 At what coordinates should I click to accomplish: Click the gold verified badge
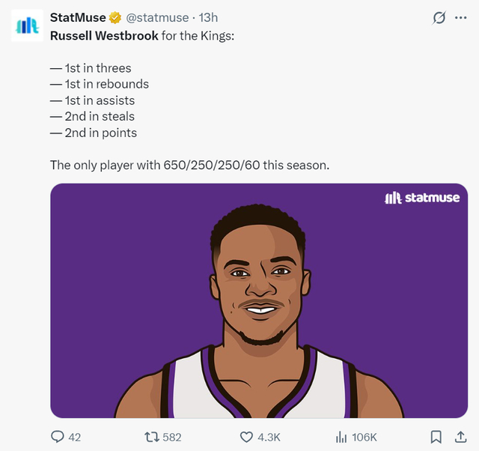[x=116, y=17]
